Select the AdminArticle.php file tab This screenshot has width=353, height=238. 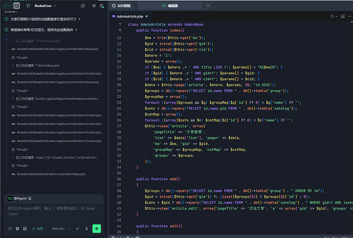(x=130, y=16)
